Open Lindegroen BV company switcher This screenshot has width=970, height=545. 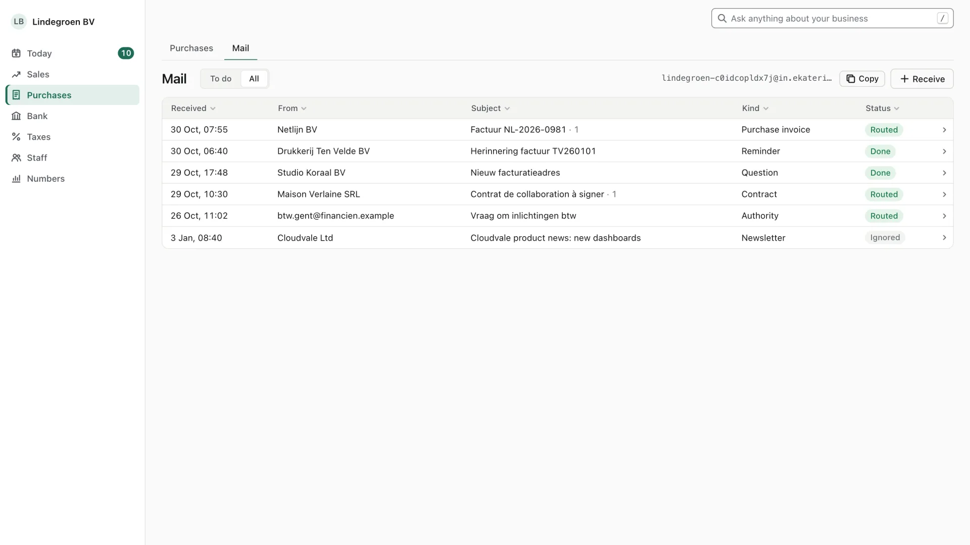(53, 22)
